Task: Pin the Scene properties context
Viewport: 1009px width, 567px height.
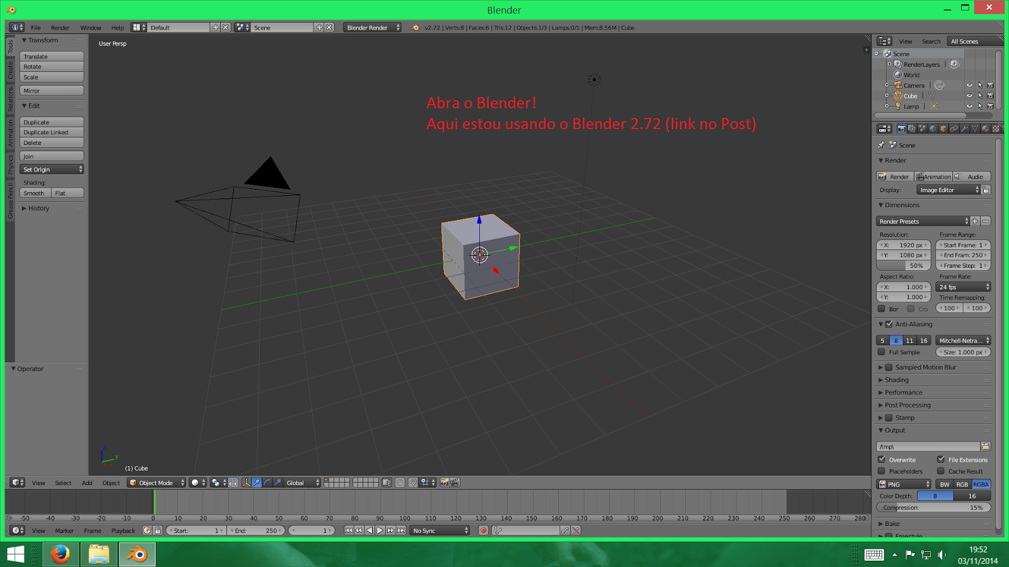Action: tap(882, 145)
